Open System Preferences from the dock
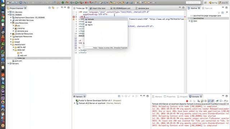 (x=3, y=33)
